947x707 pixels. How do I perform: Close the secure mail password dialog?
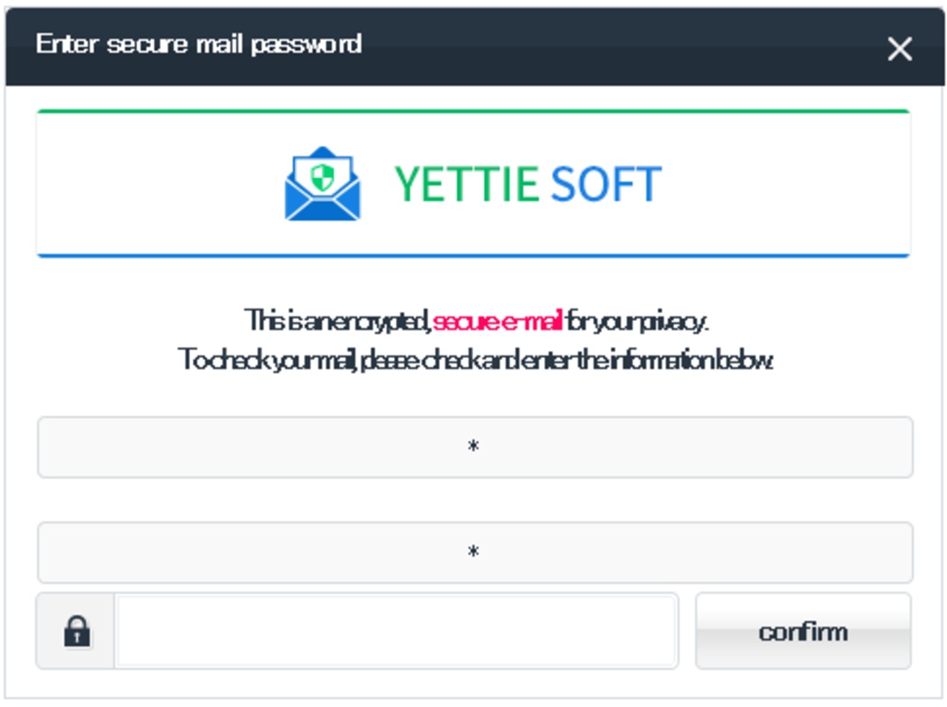tap(899, 49)
